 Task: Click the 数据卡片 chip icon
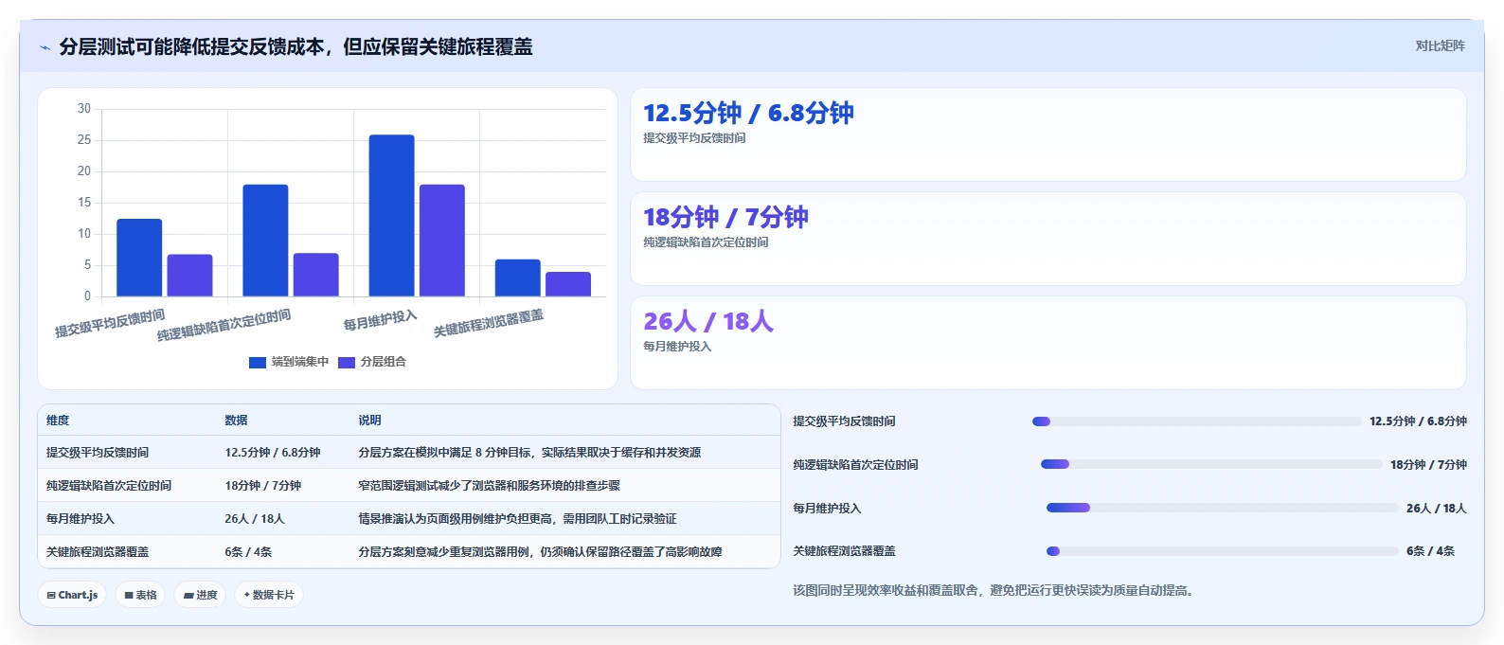247,595
